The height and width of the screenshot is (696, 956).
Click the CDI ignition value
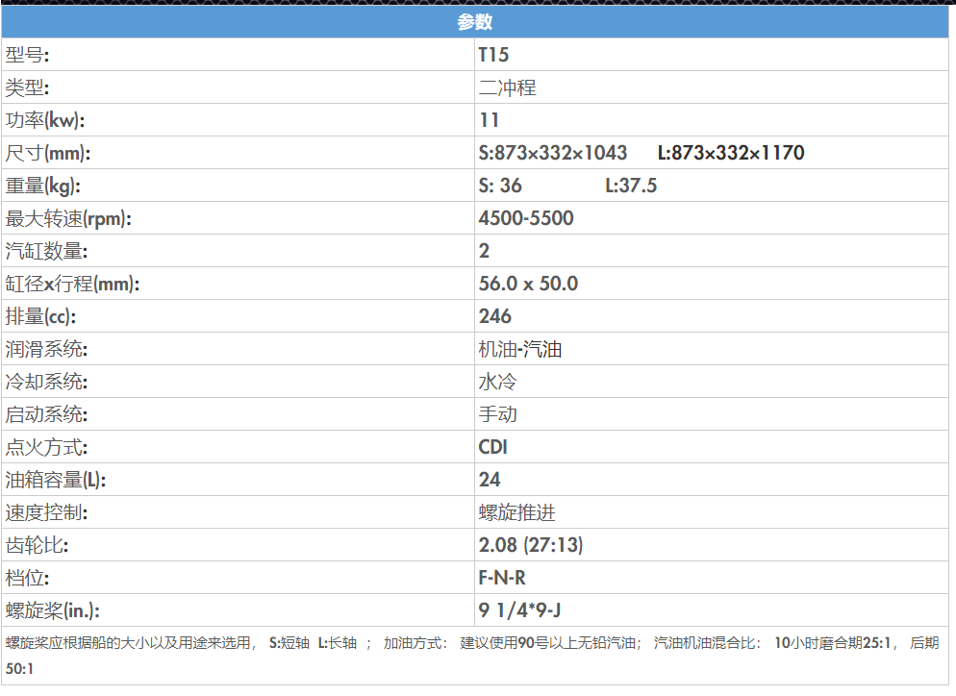pos(492,447)
